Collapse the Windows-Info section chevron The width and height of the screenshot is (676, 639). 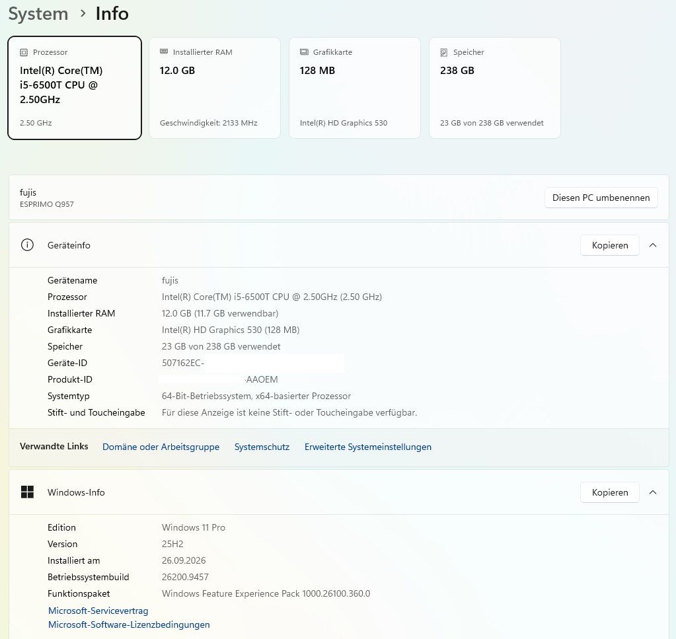coord(653,492)
